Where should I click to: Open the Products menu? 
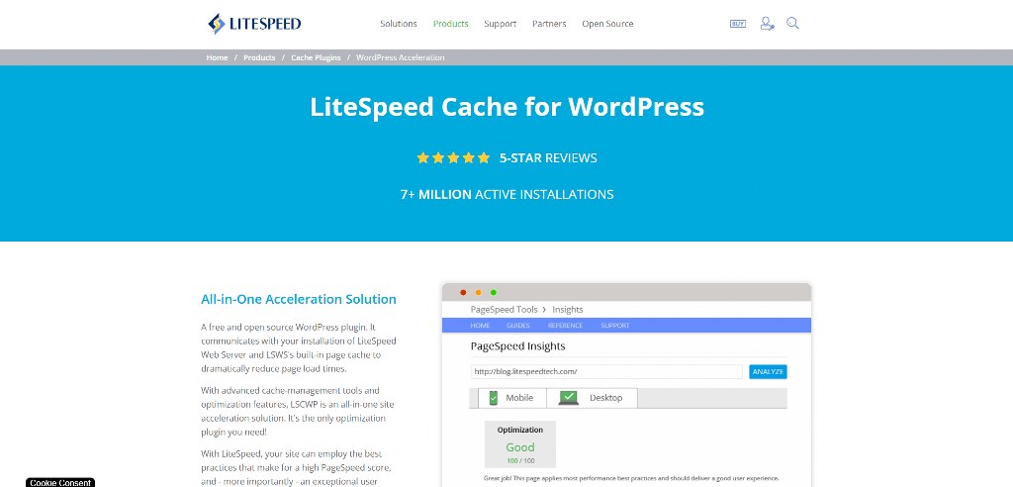[x=450, y=24]
